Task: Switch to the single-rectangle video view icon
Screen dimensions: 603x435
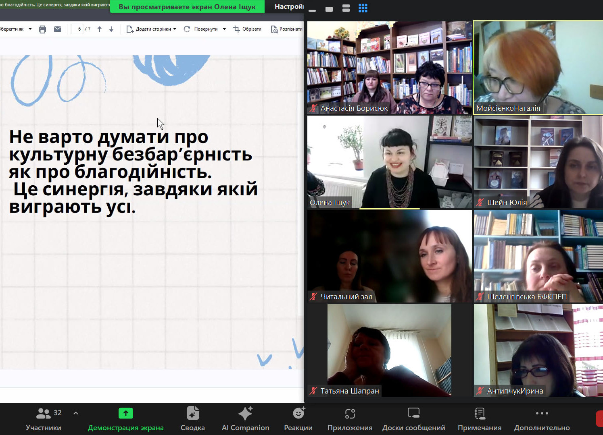Action: pyautogui.click(x=329, y=9)
